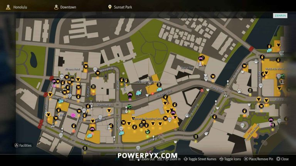Click the green icon on Downtown St intersection
Viewport: 296px width, 166px height.
tap(129, 107)
